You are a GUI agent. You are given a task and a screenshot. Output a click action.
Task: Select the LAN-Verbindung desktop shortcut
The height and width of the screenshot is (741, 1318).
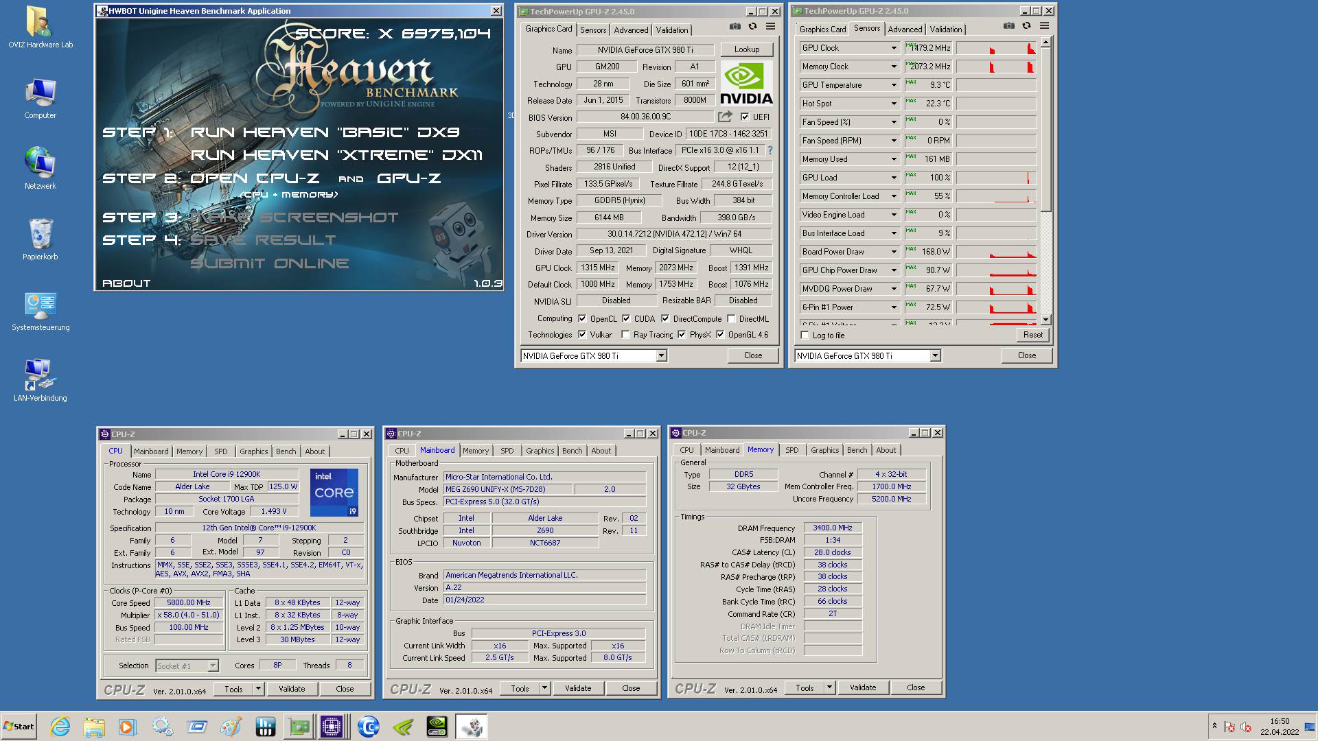pos(40,381)
